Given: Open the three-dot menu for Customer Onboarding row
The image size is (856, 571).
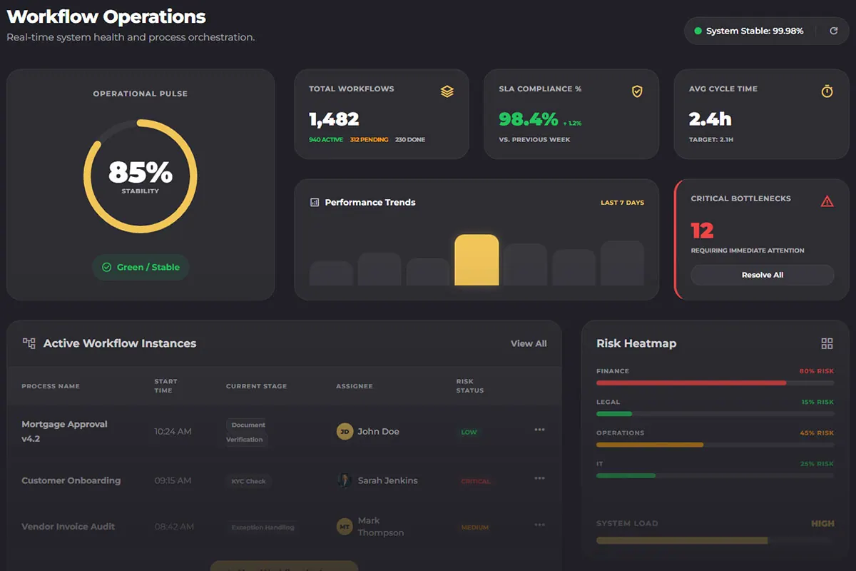Looking at the screenshot, I should coord(539,478).
